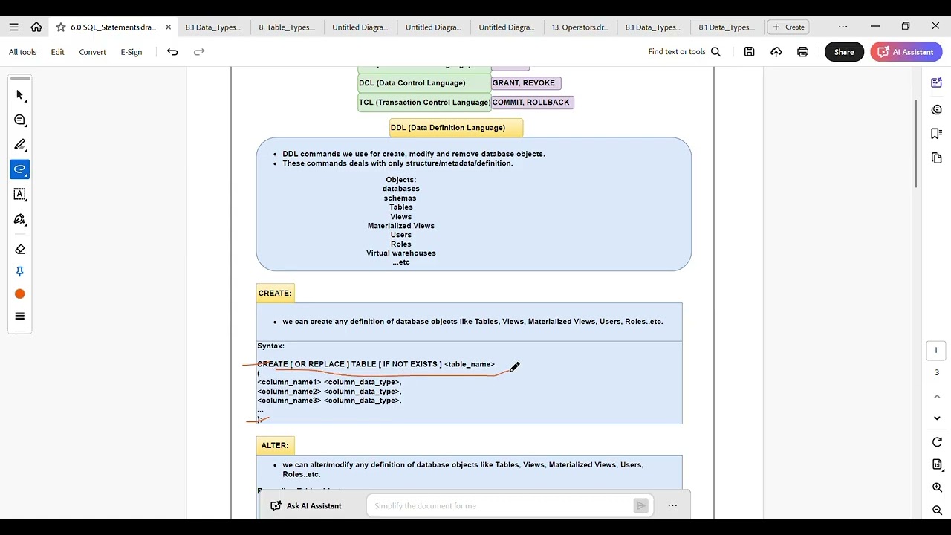This screenshot has width=951, height=535.
Task: Undo last action
Action: tap(172, 52)
